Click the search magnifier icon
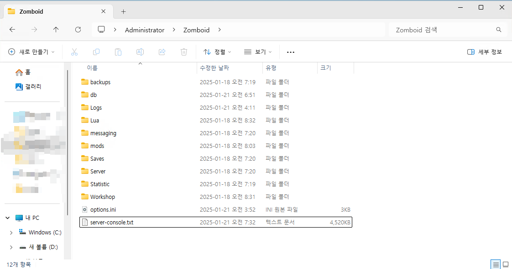This screenshot has height=269, width=512. pos(499,30)
